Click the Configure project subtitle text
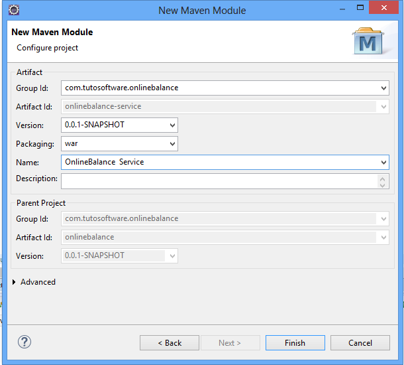The image size is (404, 365). click(x=48, y=48)
